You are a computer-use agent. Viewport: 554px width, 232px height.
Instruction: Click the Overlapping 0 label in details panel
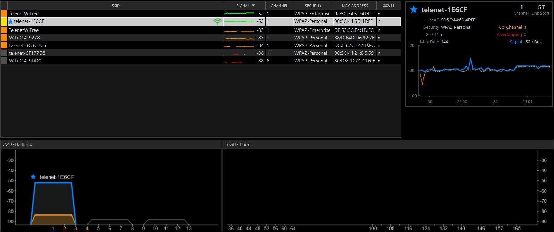512,34
